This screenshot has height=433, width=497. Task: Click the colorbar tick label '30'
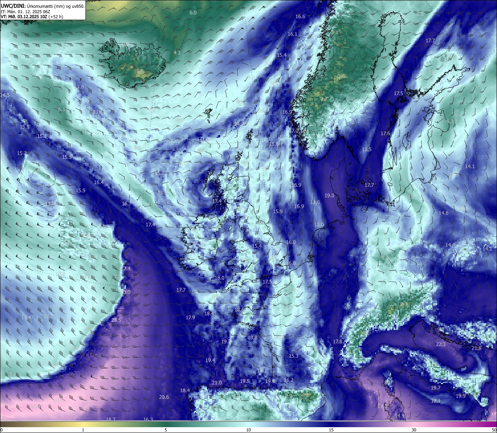[x=414, y=430]
